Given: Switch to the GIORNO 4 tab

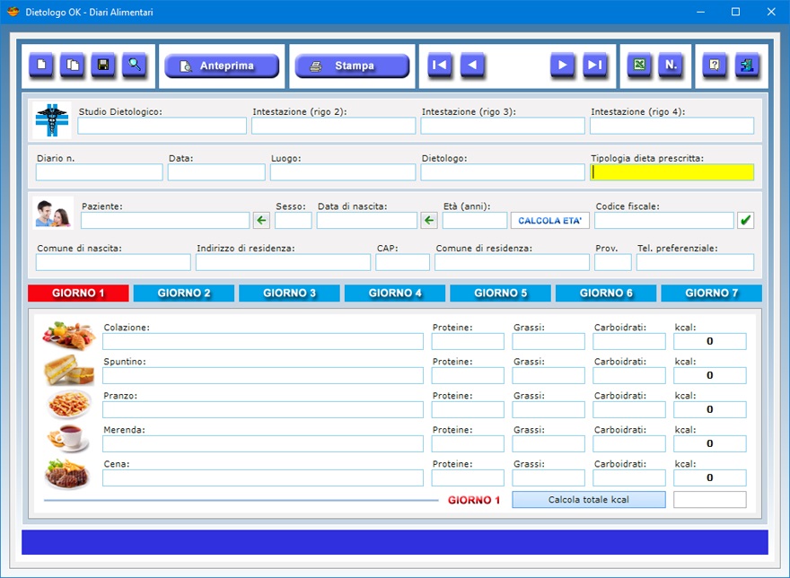Looking at the screenshot, I should pos(395,293).
